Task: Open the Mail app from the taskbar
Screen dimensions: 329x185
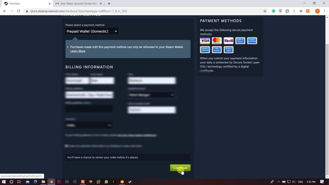Action: 28,182
